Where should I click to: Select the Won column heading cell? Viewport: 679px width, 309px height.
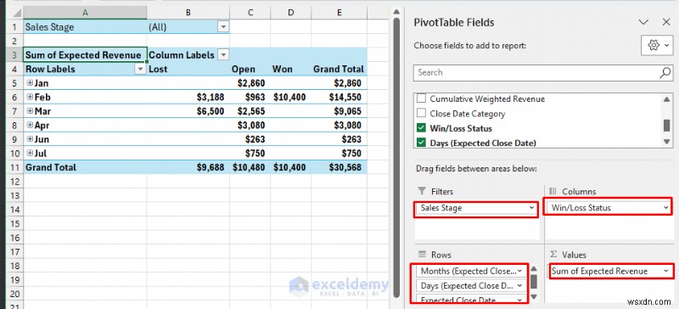[x=290, y=70]
